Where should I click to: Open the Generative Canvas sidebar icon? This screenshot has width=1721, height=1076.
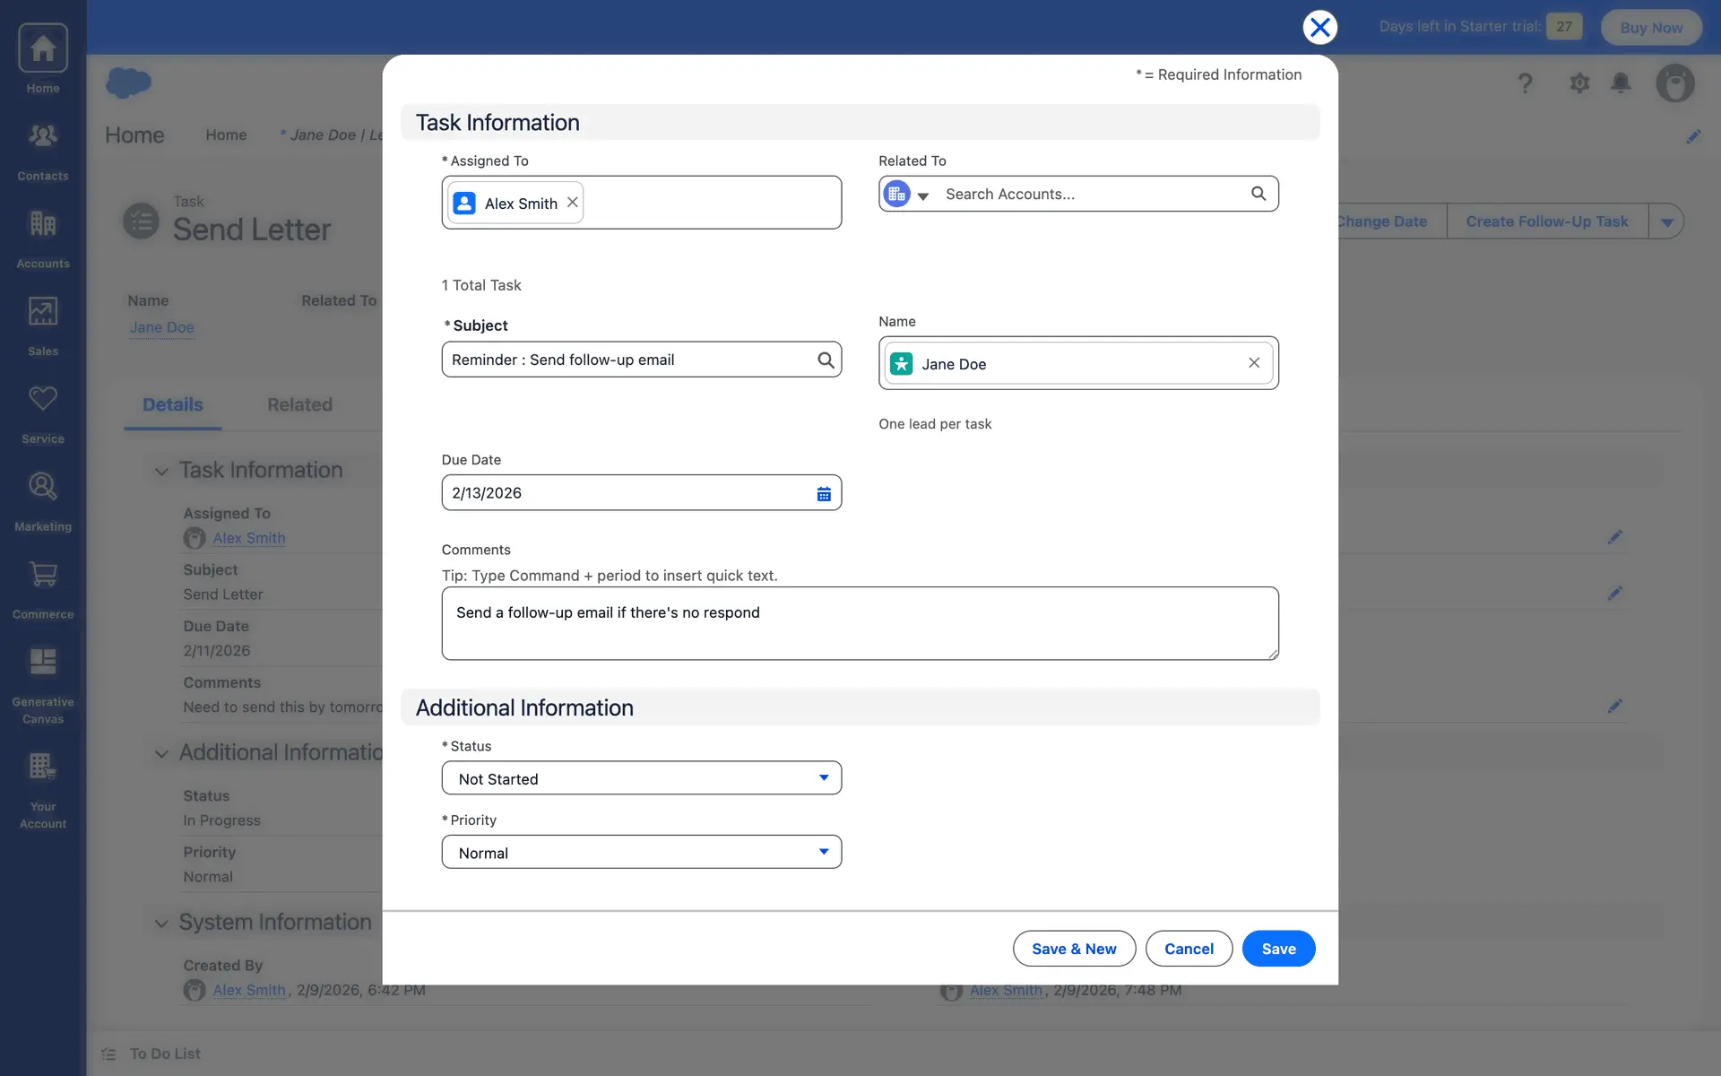[x=42, y=663]
